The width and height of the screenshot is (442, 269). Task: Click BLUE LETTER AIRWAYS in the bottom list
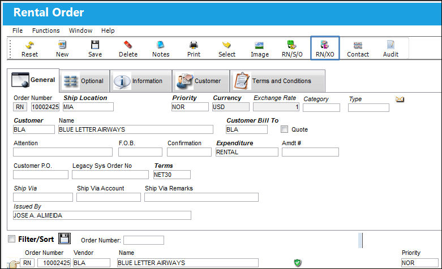[188, 263]
